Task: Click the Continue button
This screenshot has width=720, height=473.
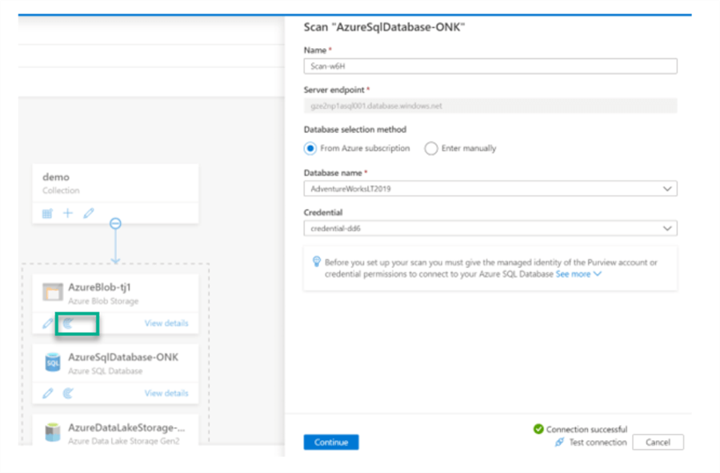Action: 331,443
